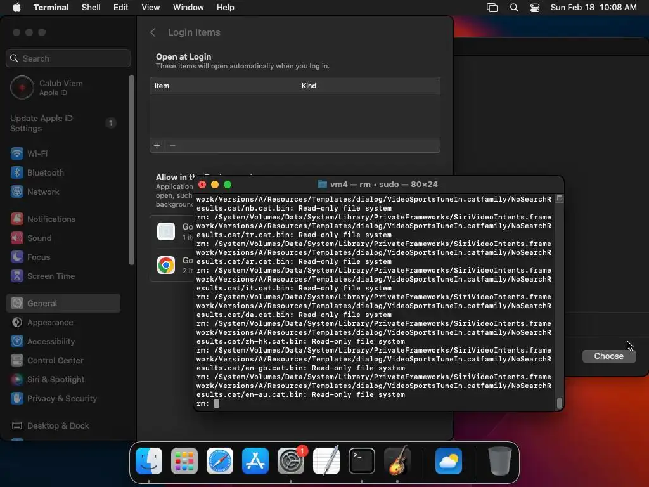Screen dimensions: 649x487
Task: Open the Help menu
Action: point(226,8)
